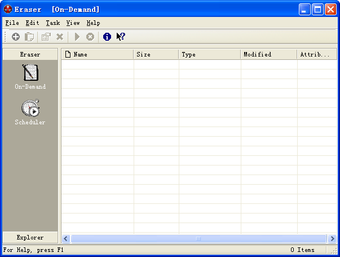Click the Paste clipboard toolbar icon
The height and width of the screenshot is (257, 340).
click(x=29, y=37)
